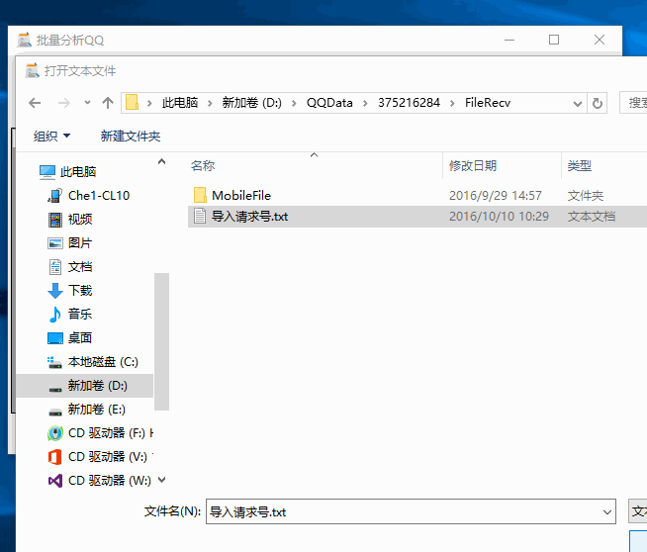Screen dimensions: 647x552
Task: Open file type filter dropdown
Action: coord(637,511)
